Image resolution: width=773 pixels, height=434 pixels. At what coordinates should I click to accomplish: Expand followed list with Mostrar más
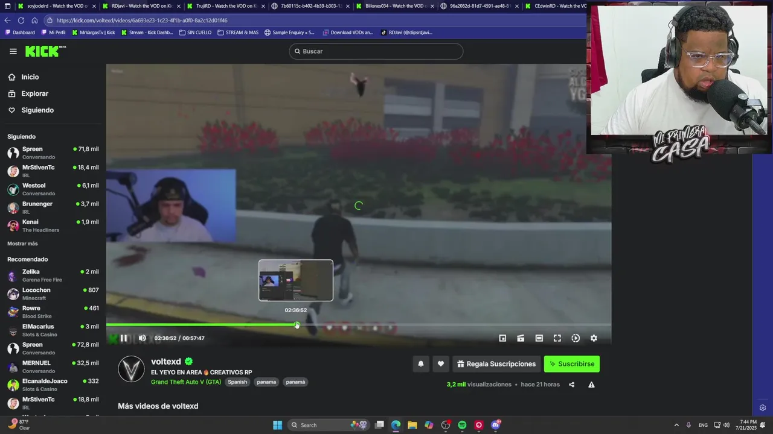coord(22,244)
